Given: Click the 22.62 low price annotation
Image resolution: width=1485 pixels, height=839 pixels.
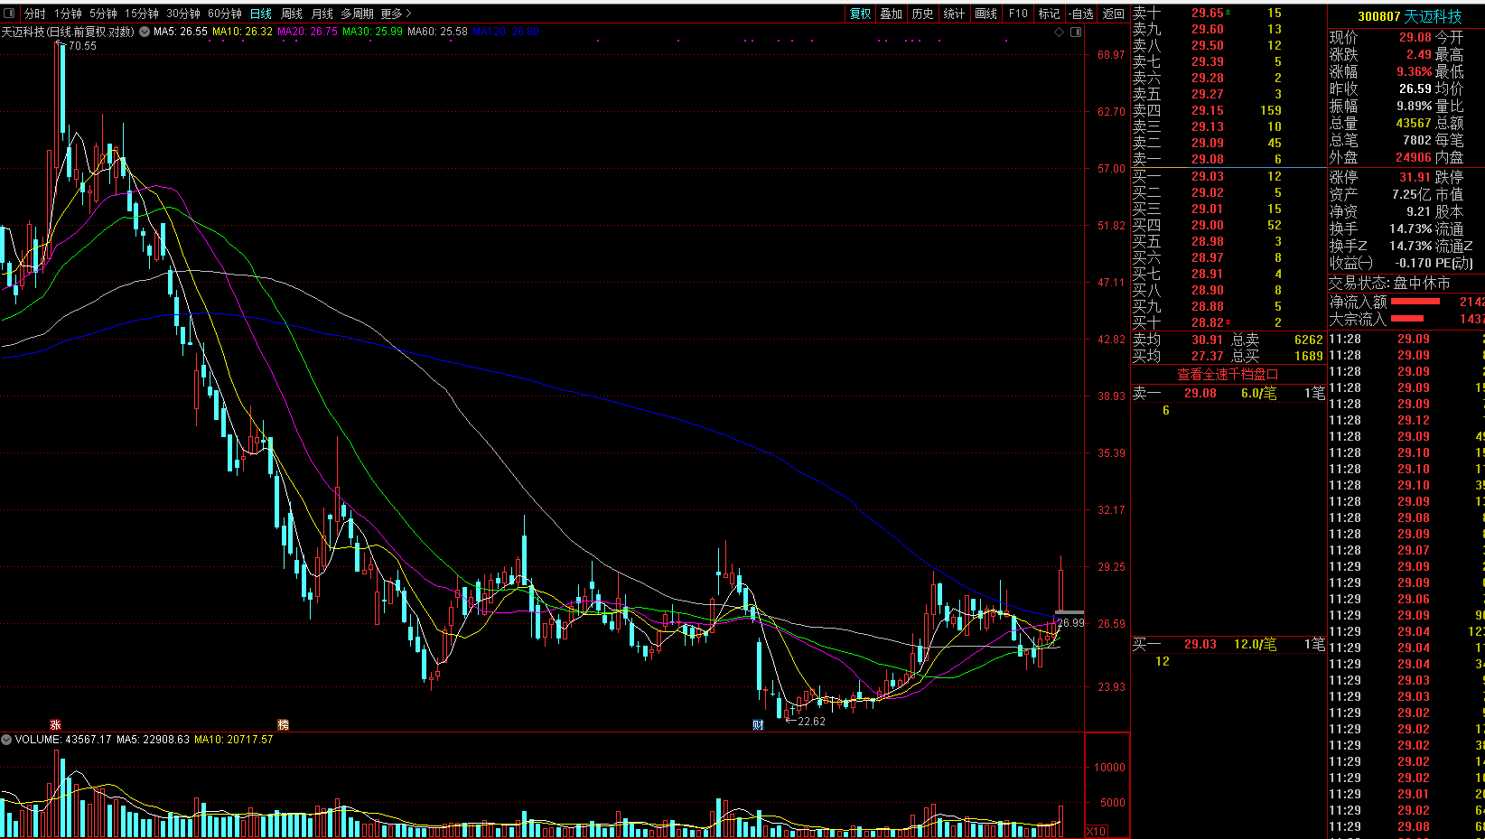Looking at the screenshot, I should point(811,721).
